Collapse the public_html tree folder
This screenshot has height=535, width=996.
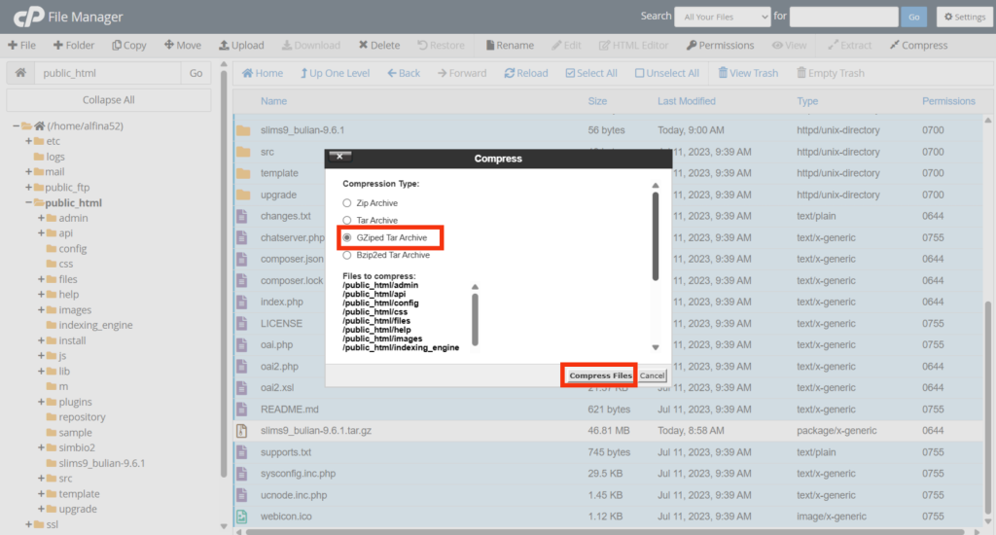[x=29, y=203]
